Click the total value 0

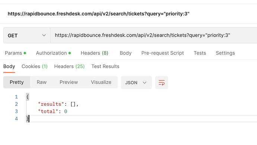click(66, 111)
